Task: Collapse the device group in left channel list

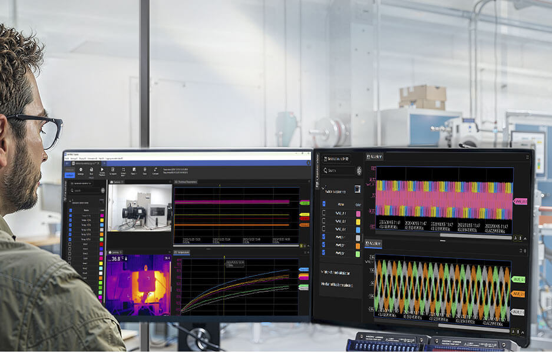Action: 70,200
